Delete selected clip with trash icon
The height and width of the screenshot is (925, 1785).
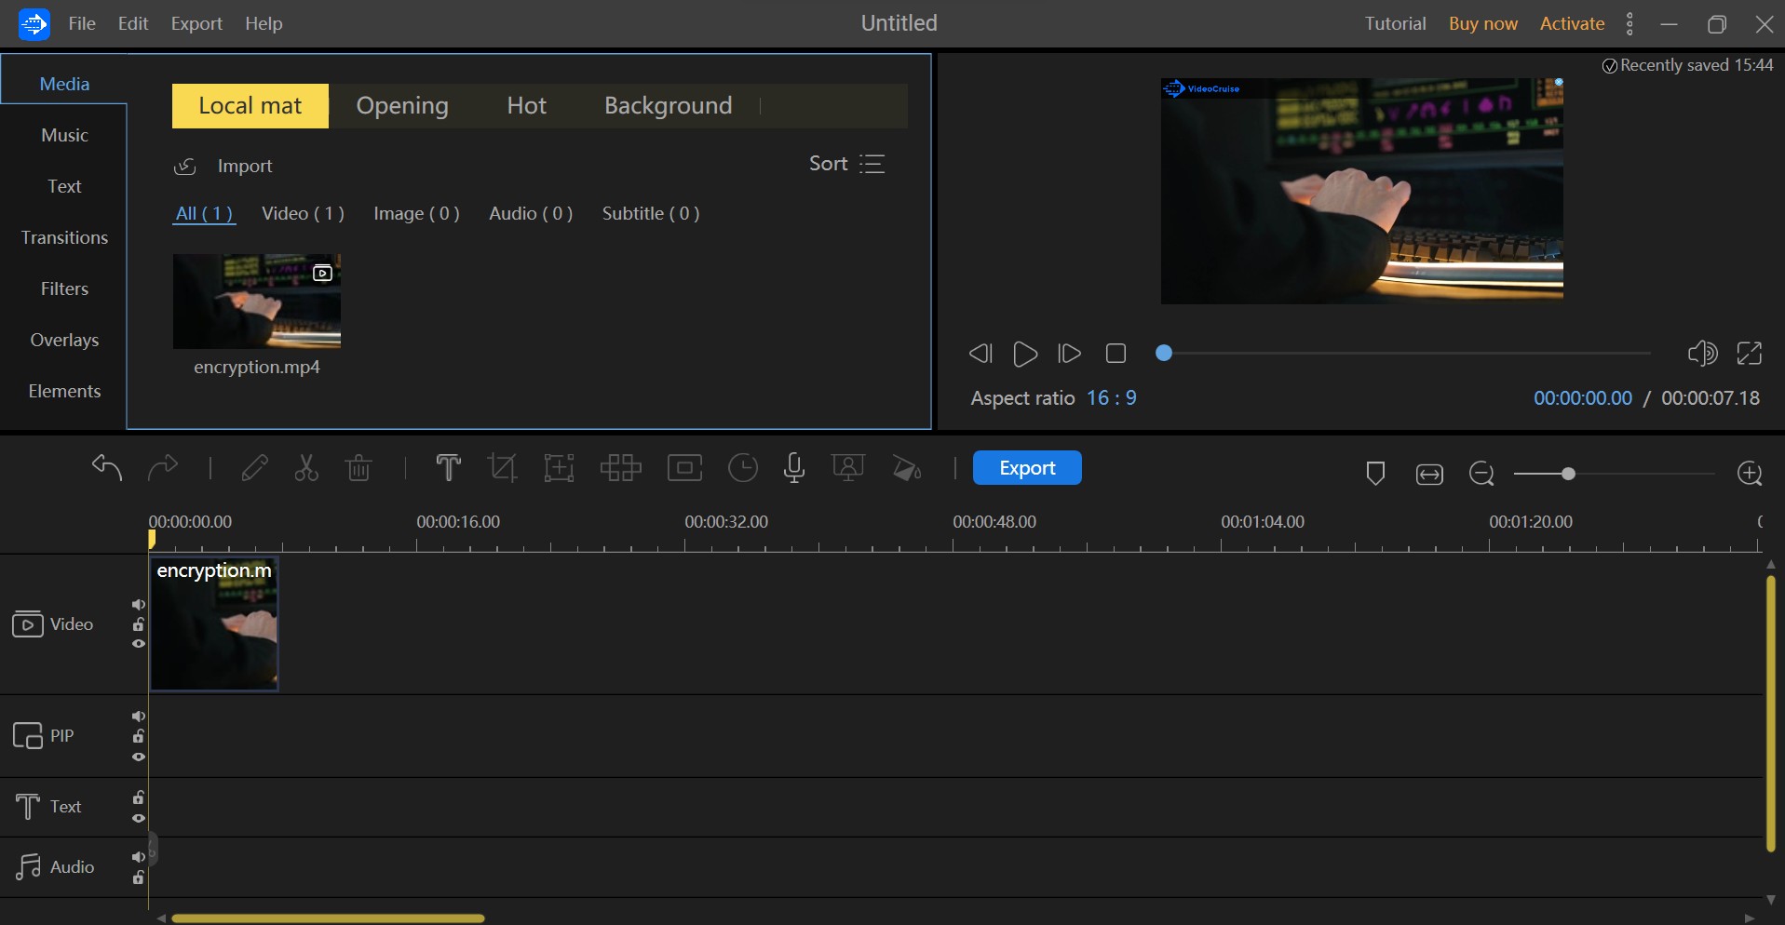click(x=358, y=467)
